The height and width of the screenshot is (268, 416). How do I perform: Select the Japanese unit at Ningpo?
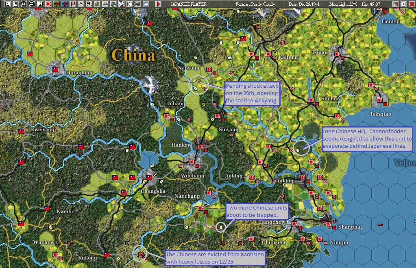click(320, 239)
